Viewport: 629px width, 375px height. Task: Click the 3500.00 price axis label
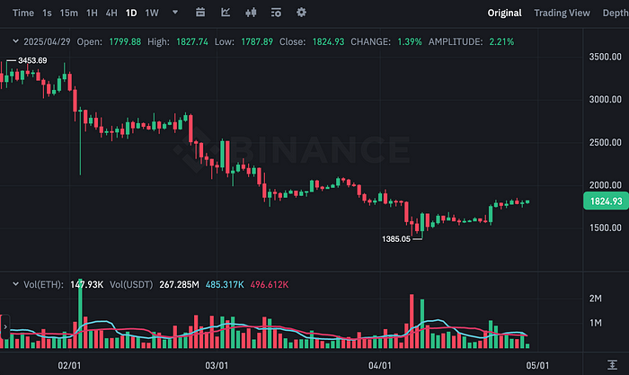[605, 57]
